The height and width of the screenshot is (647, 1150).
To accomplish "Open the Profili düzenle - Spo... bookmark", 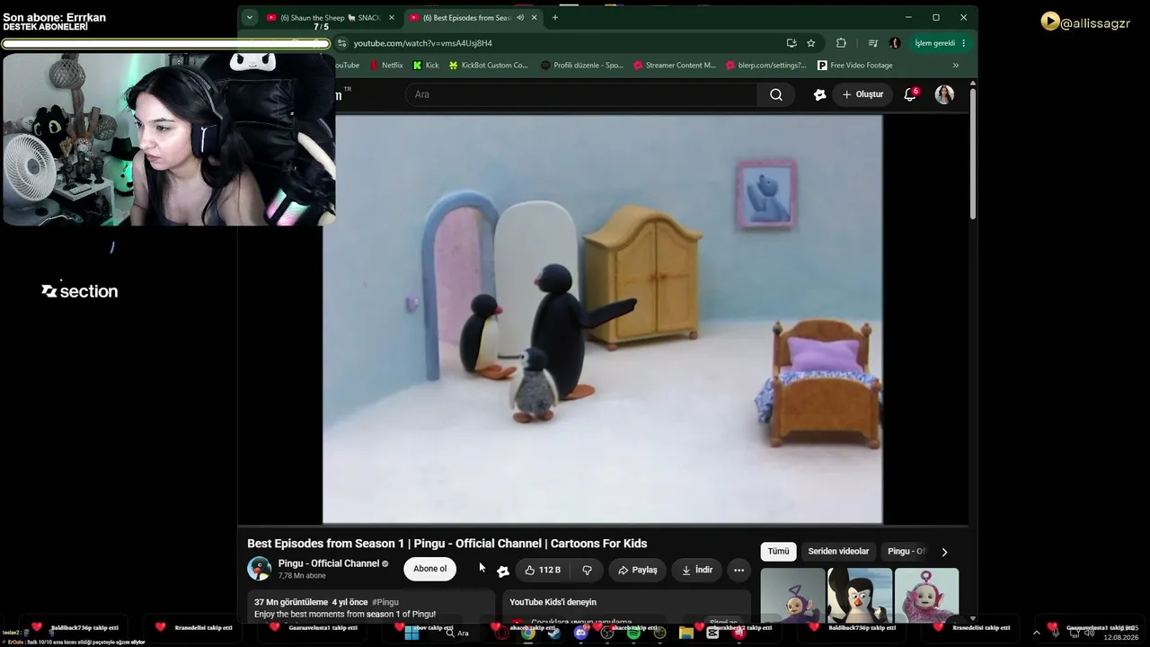I will click(x=582, y=66).
